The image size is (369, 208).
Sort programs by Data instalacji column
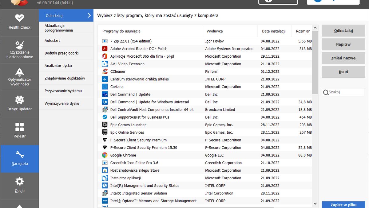click(x=274, y=31)
